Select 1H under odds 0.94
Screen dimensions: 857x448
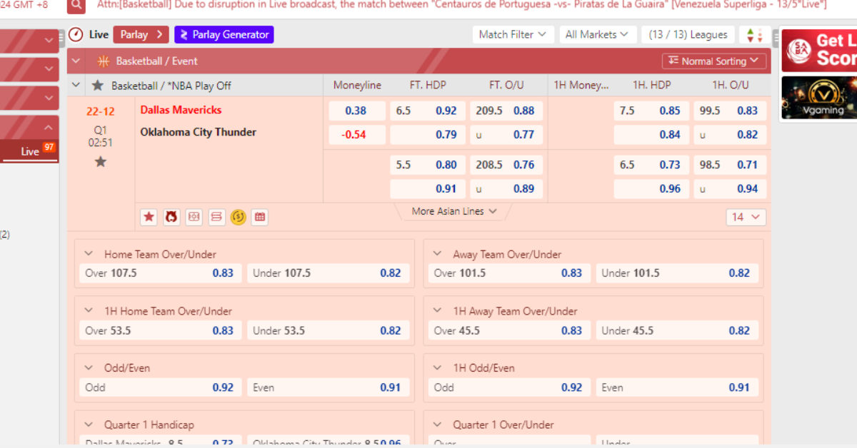tap(730, 188)
